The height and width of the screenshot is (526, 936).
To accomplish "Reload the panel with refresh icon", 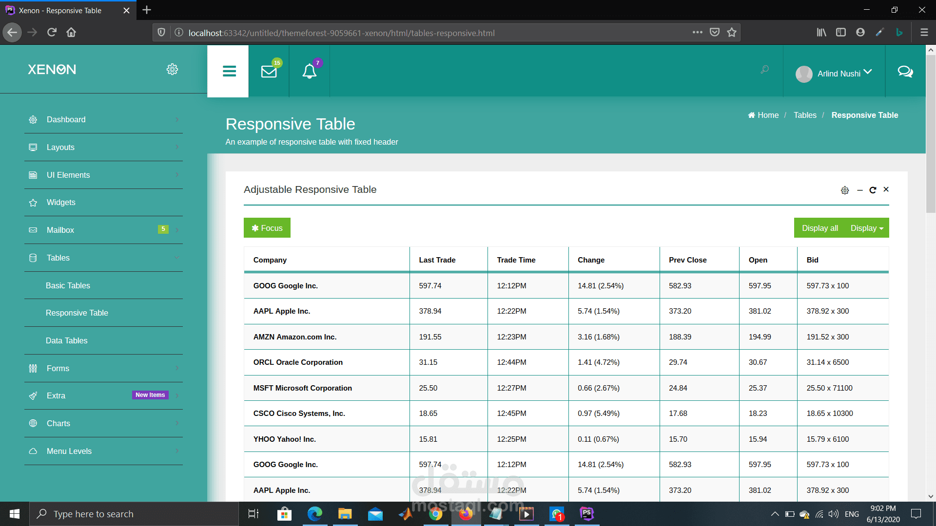I will point(873,190).
